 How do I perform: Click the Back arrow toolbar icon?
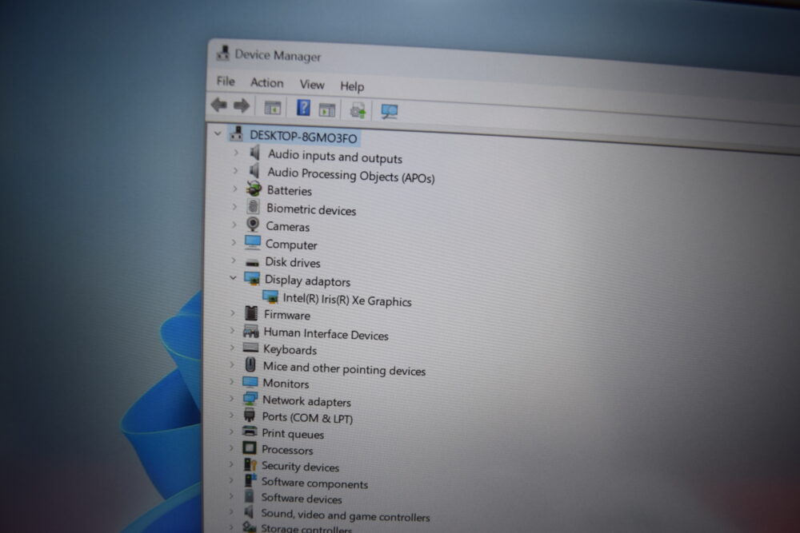pos(219,105)
